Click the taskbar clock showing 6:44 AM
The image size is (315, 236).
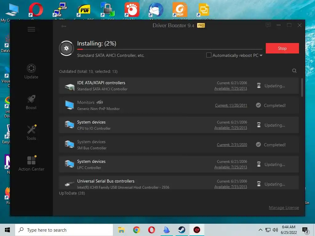coord(289,230)
